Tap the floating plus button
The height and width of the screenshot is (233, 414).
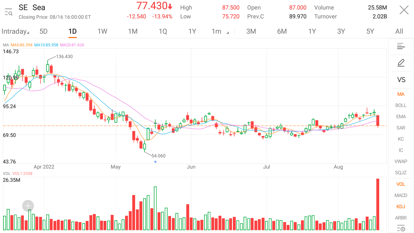click(28, 206)
